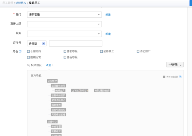This screenshot has width=192, height=136.
Task: Click the 官方功能 section heading
Action: point(36,76)
